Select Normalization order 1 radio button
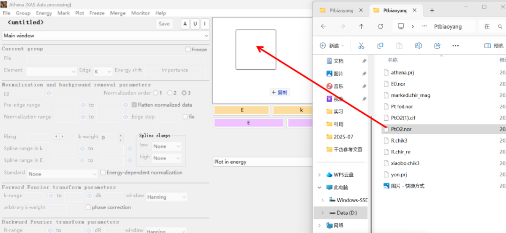This screenshot has height=233, width=506. click(x=156, y=93)
